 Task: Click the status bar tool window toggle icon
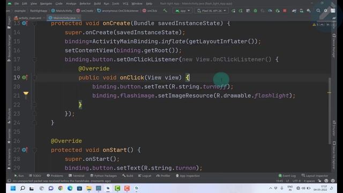9,181
